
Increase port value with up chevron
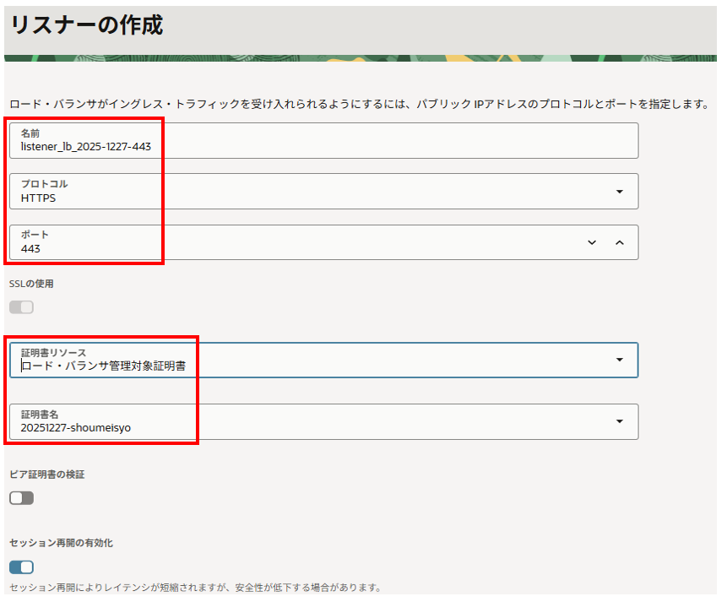619,242
